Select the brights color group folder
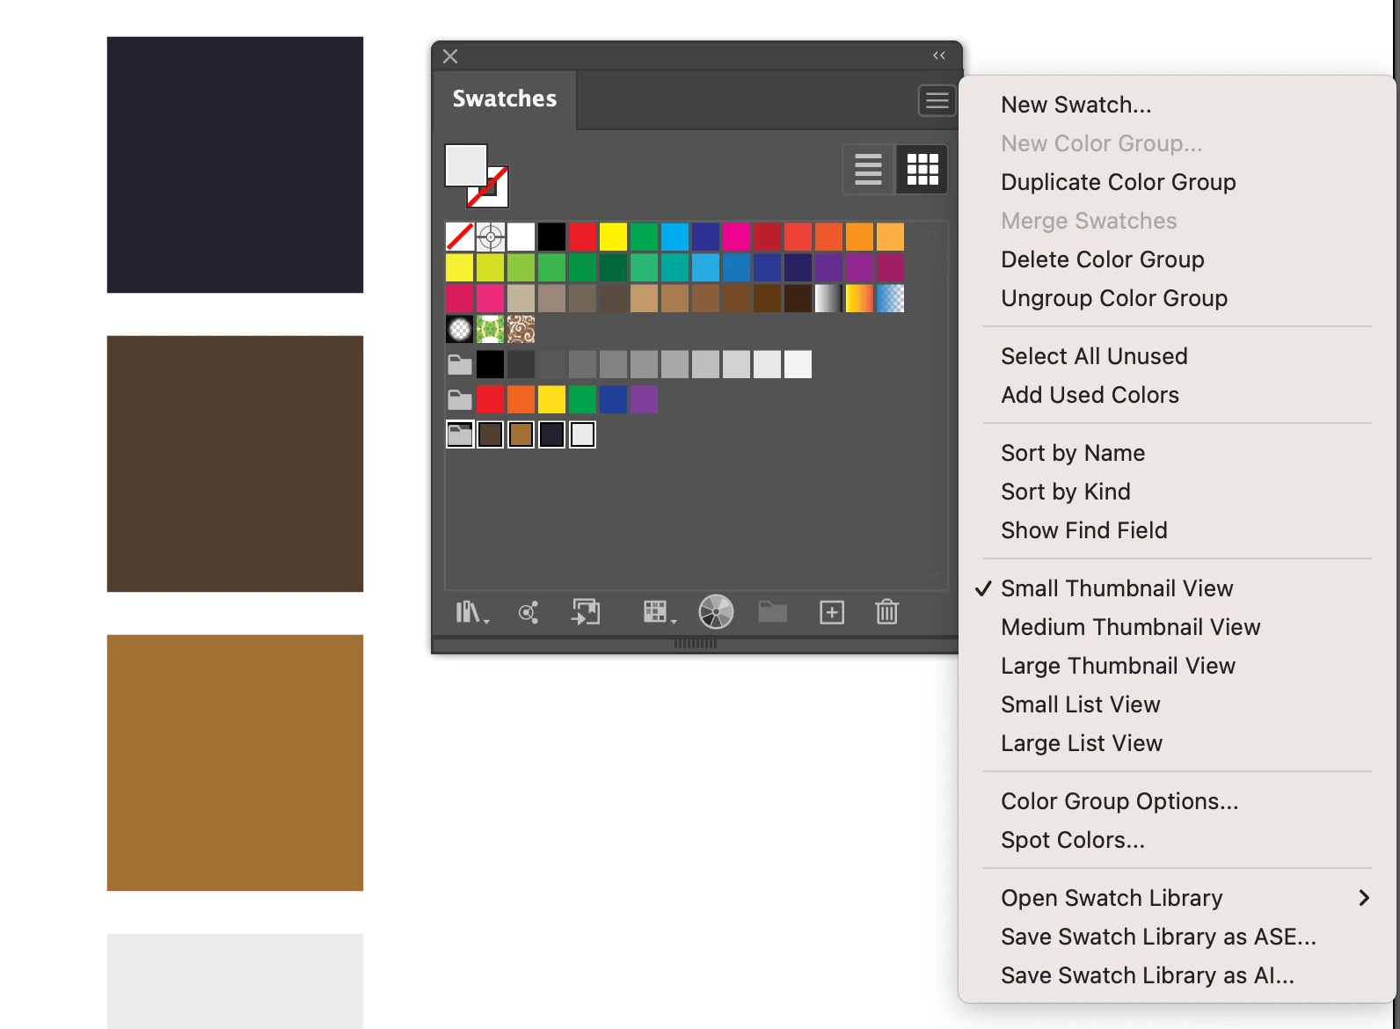 coord(460,399)
